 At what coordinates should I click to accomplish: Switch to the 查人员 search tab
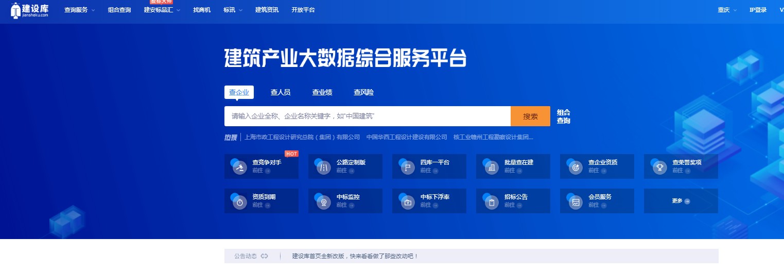tap(281, 92)
